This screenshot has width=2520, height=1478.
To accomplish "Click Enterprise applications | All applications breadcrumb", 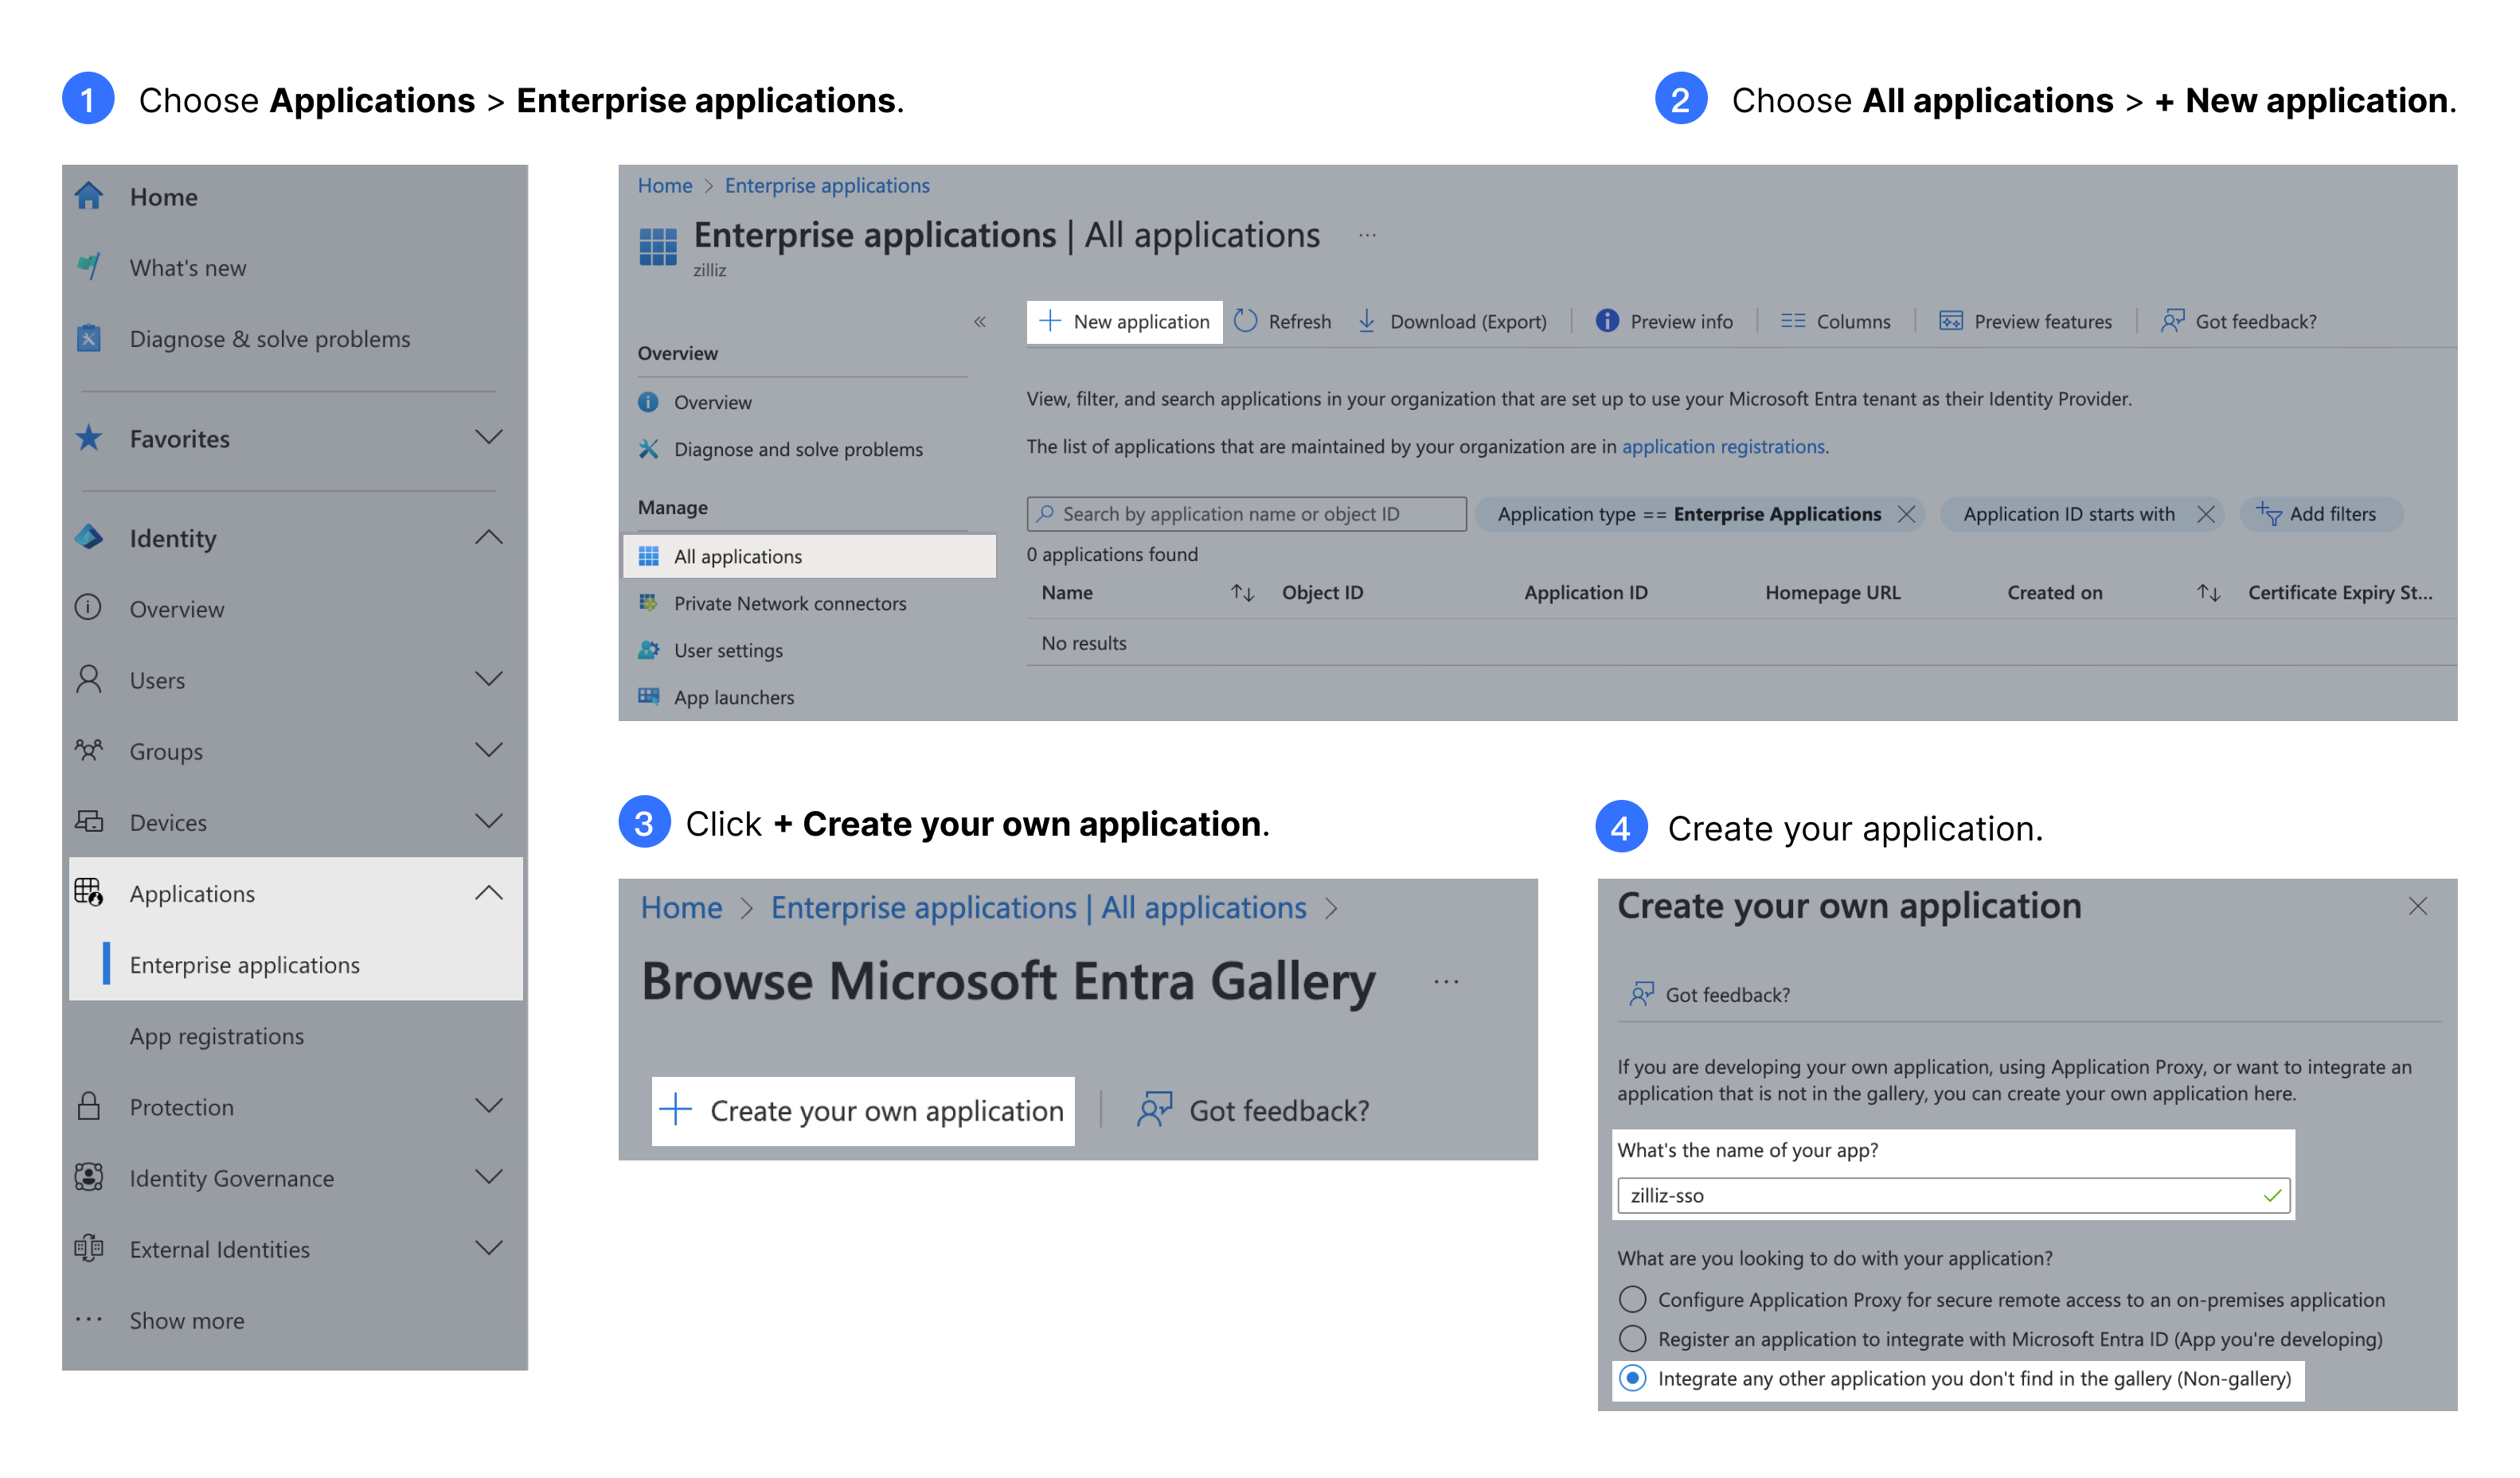I will (x=1038, y=907).
